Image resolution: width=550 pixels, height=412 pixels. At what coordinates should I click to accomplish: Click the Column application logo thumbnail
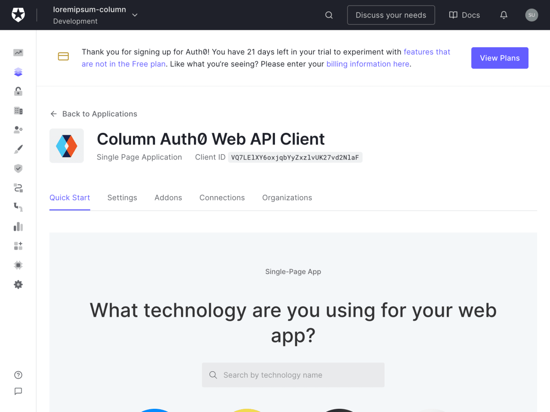66,146
